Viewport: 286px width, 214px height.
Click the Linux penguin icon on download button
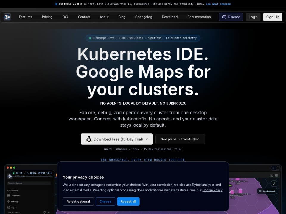tap(89, 139)
